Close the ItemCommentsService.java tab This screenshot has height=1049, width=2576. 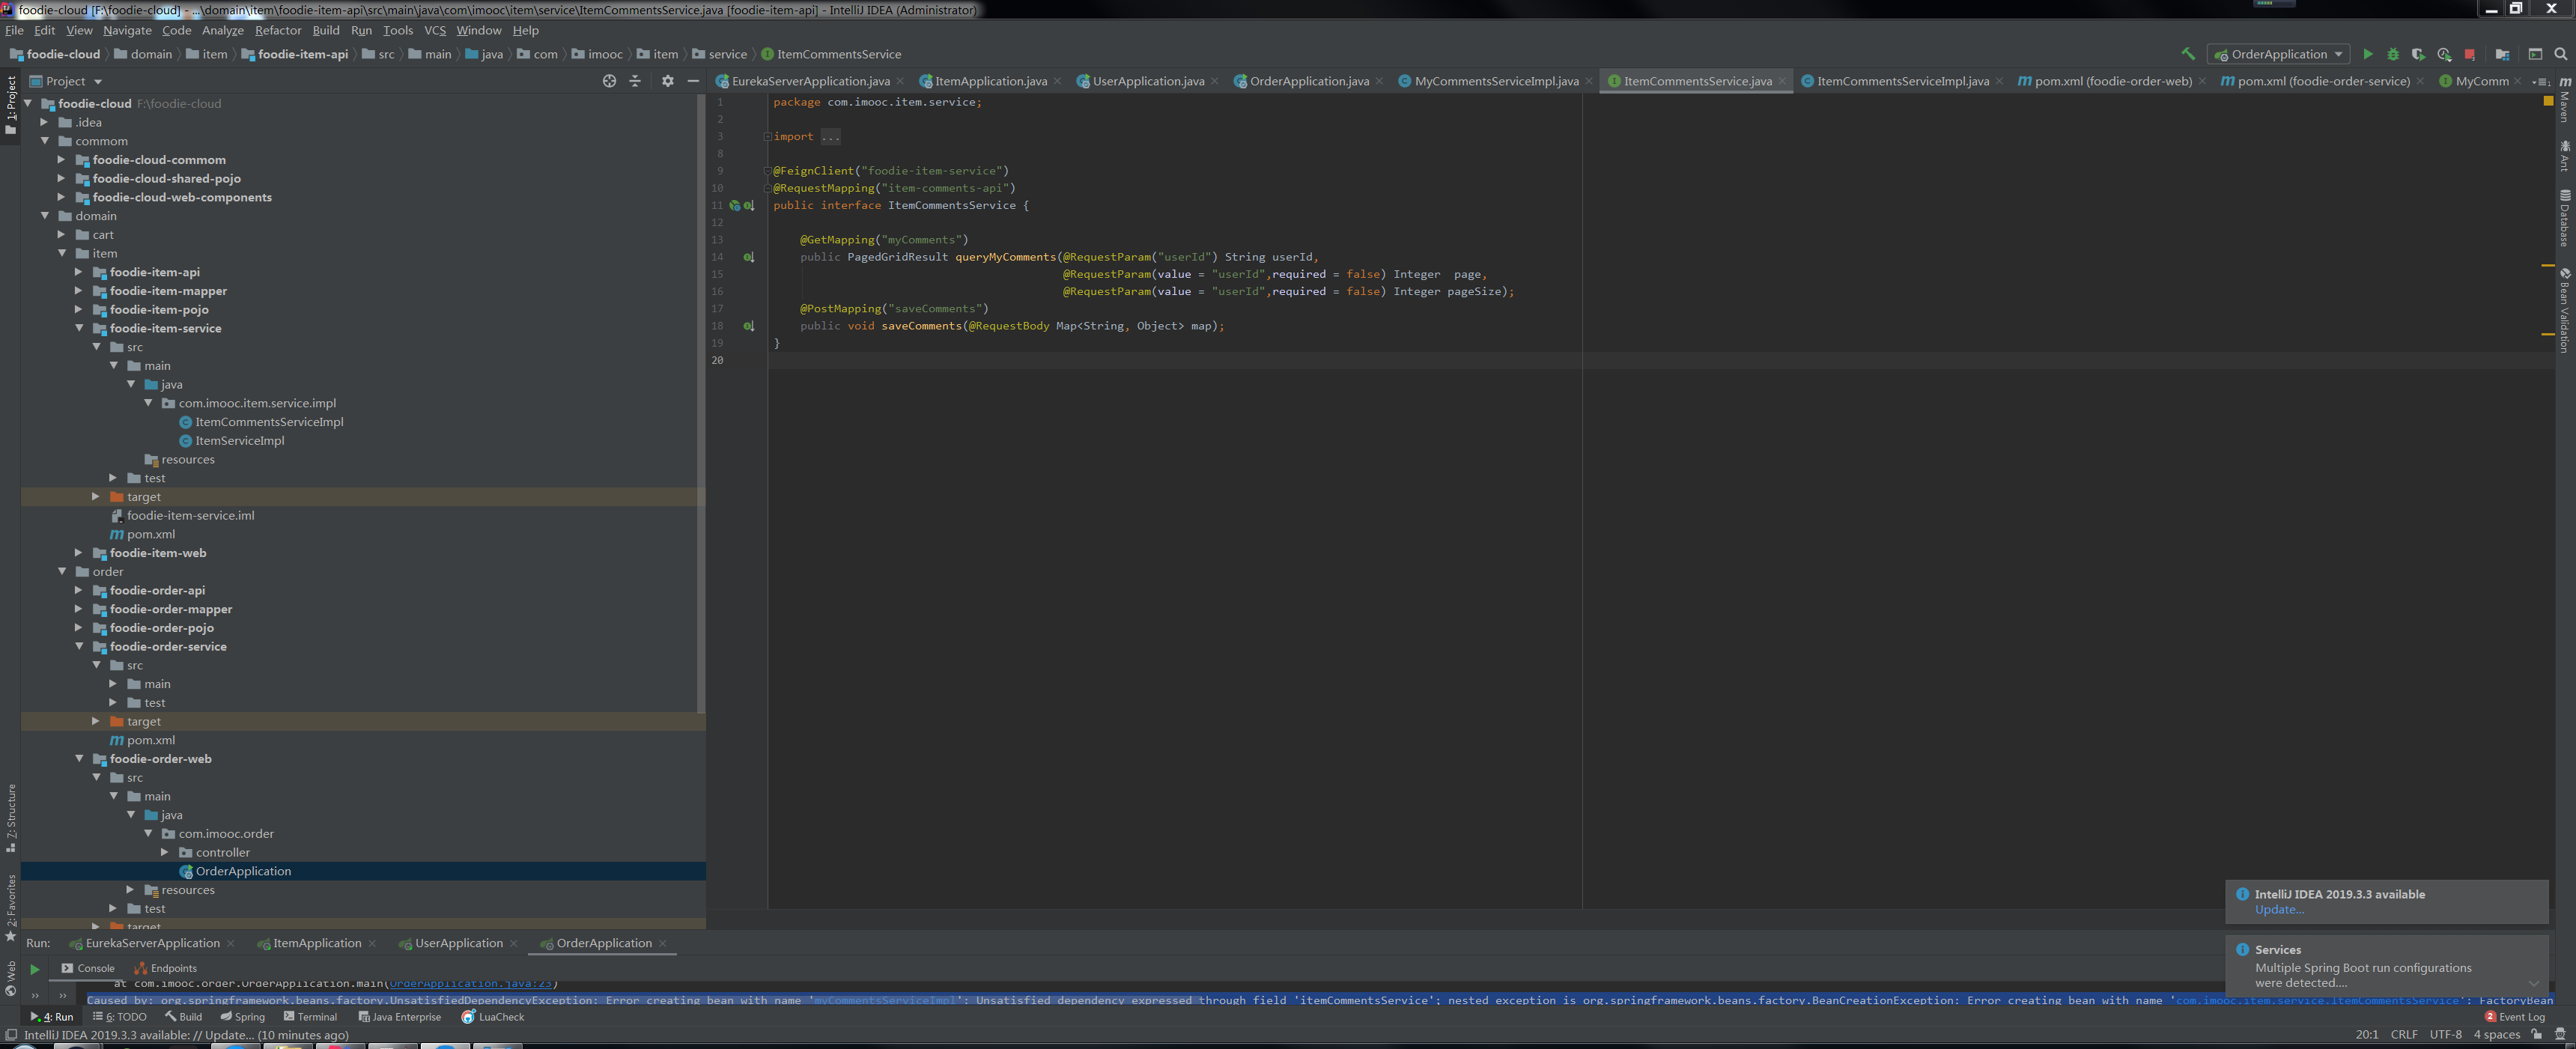pos(1782,81)
